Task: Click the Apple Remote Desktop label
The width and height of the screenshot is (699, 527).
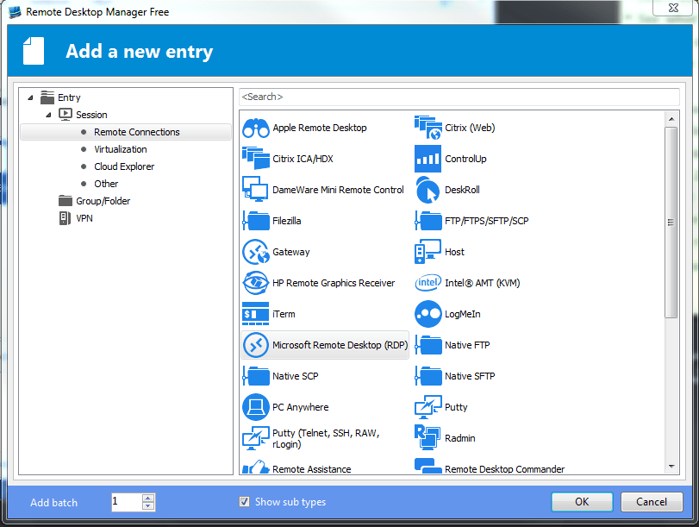Action: click(320, 128)
